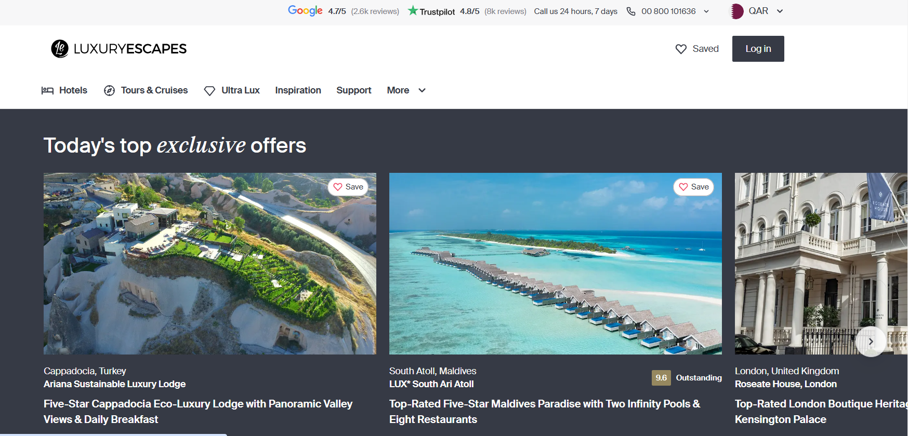Click the Ultra Lux diamond icon
Image resolution: width=908 pixels, height=436 pixels.
click(209, 91)
